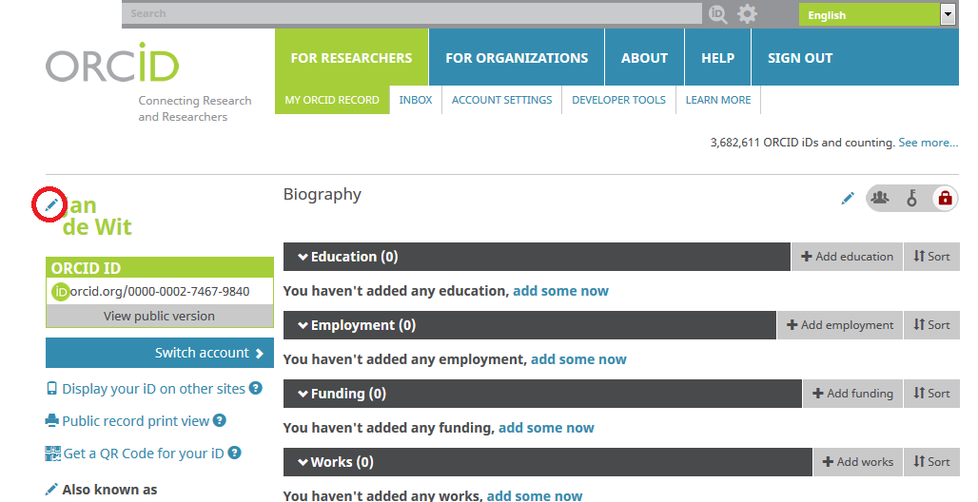Set Biography visibility to private lock
Viewport: 978px width, 502px height.
coord(945,198)
